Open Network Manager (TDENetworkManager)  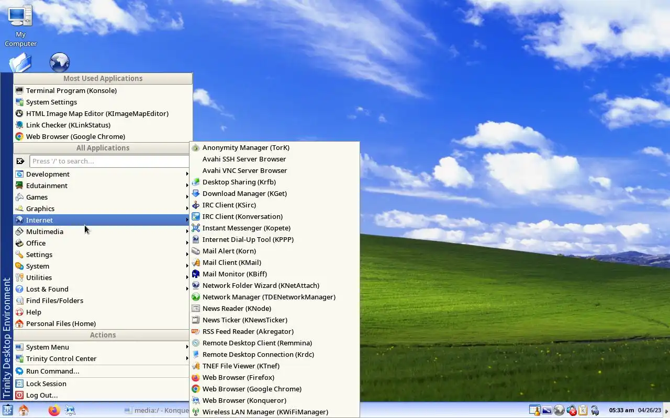tap(274, 297)
